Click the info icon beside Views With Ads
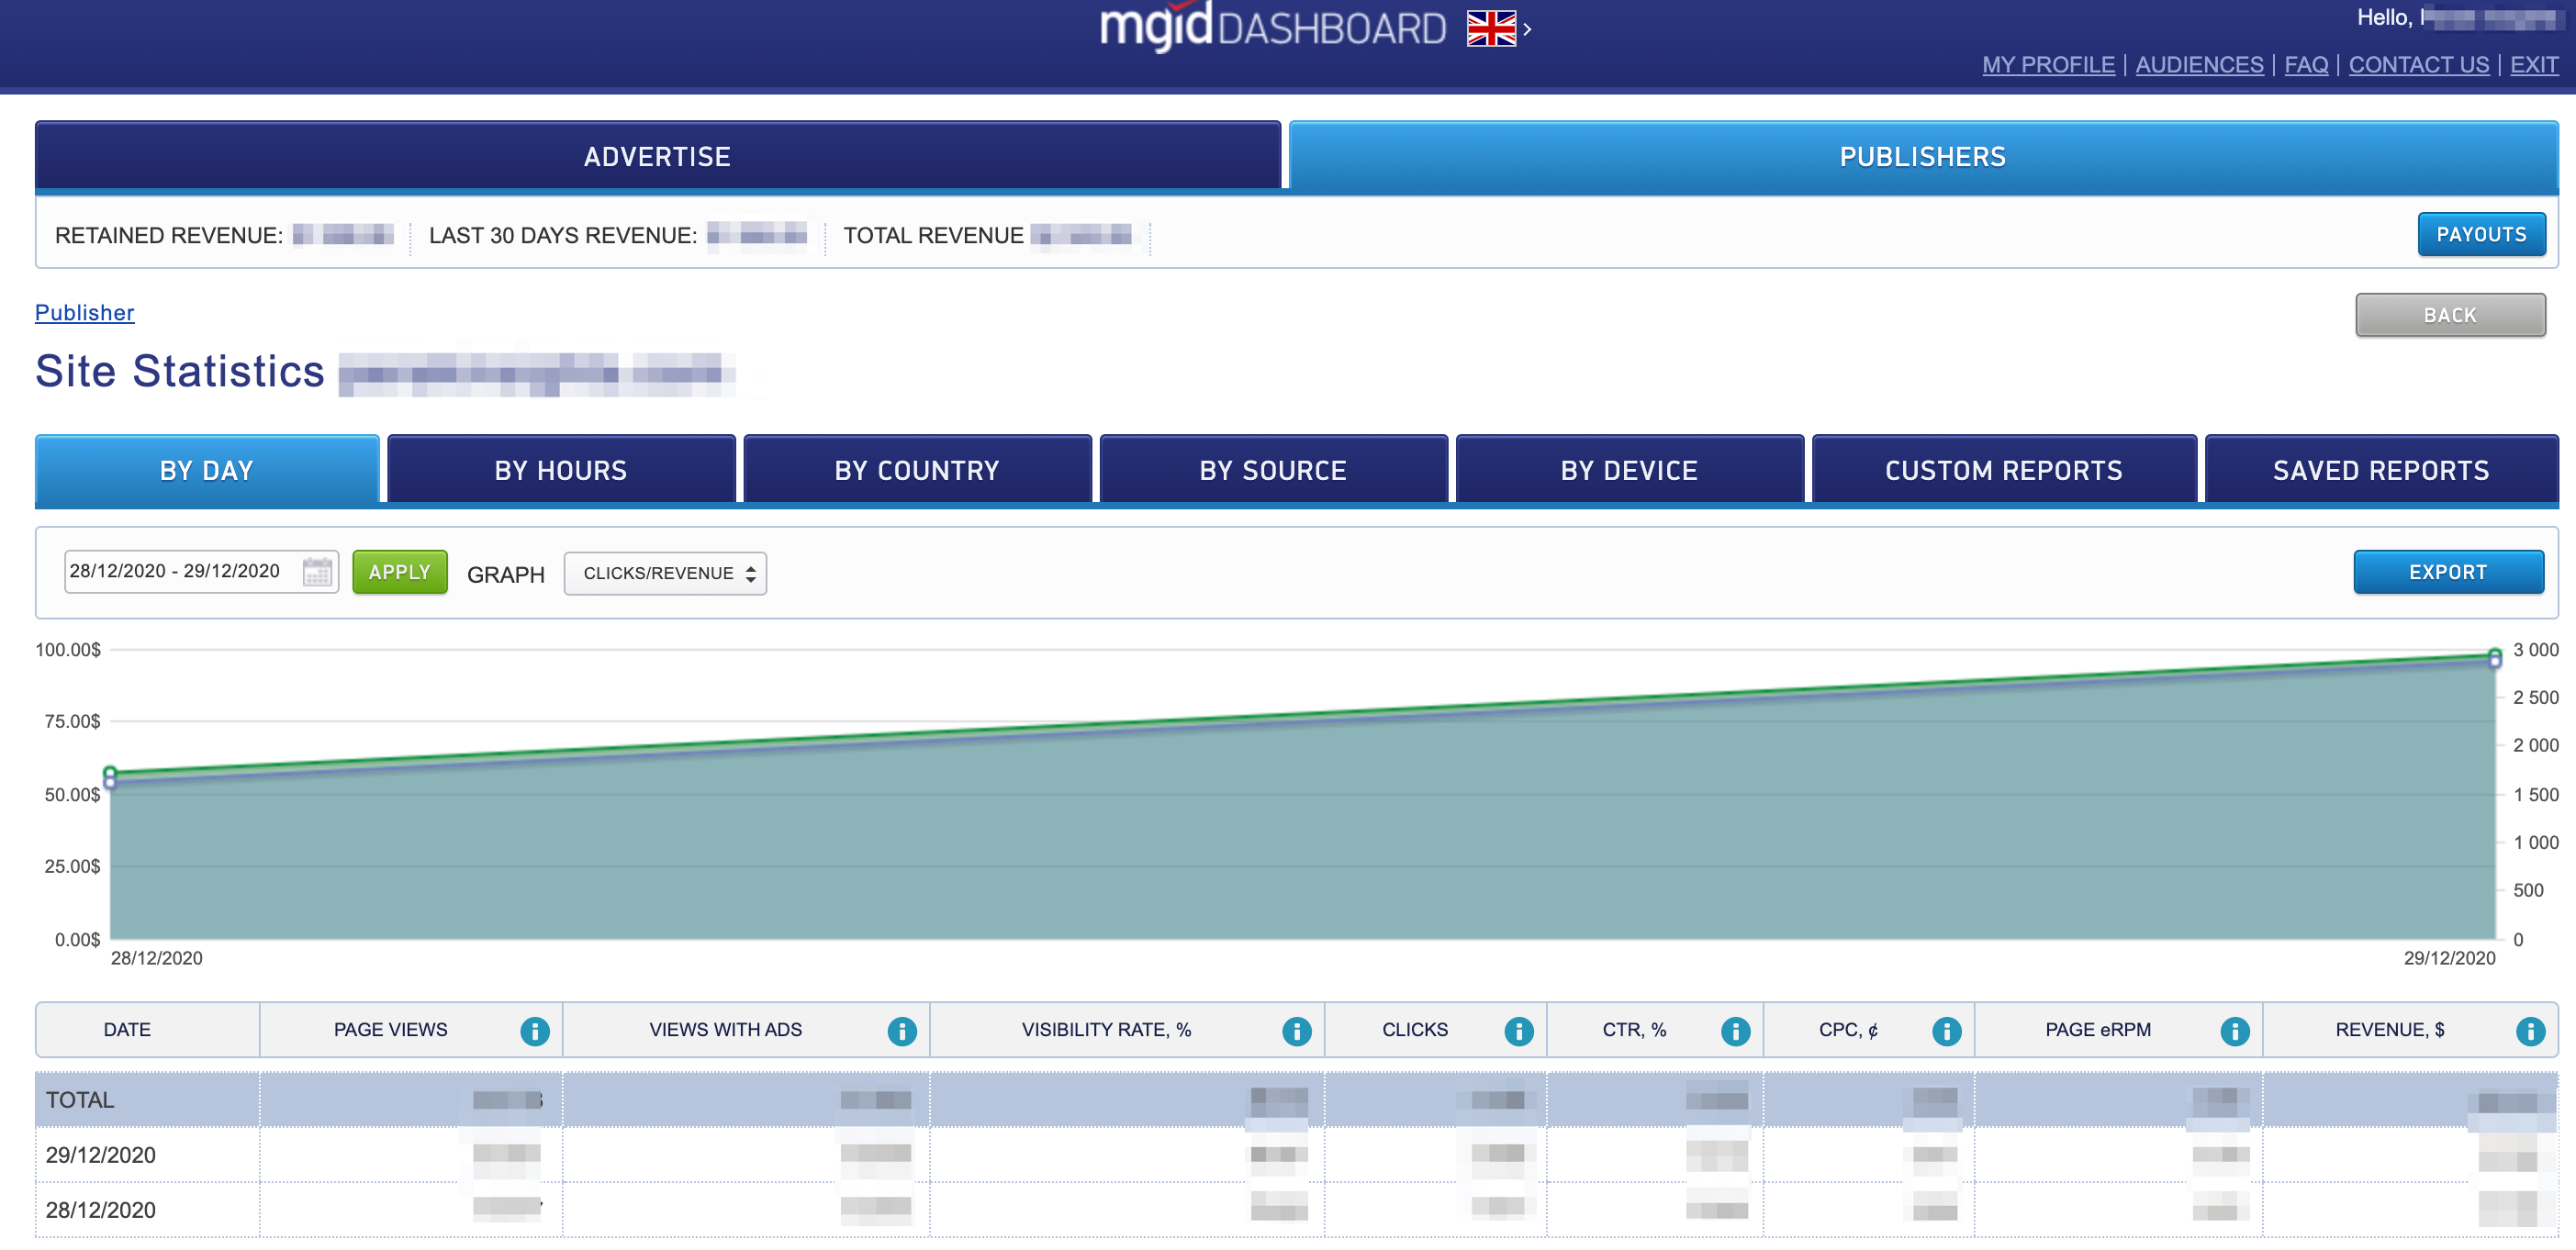 coord(901,1030)
